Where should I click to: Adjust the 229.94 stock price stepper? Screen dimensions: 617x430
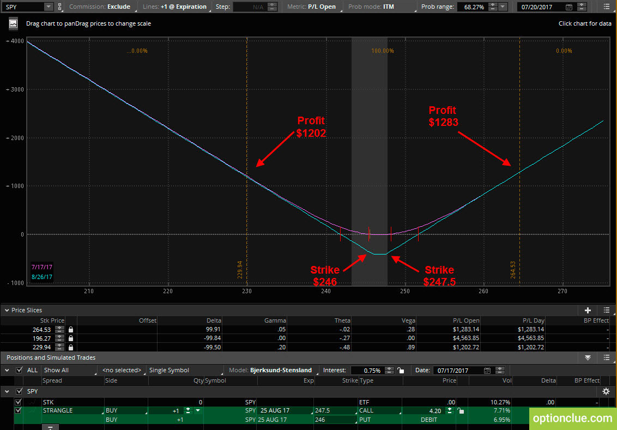click(x=59, y=347)
